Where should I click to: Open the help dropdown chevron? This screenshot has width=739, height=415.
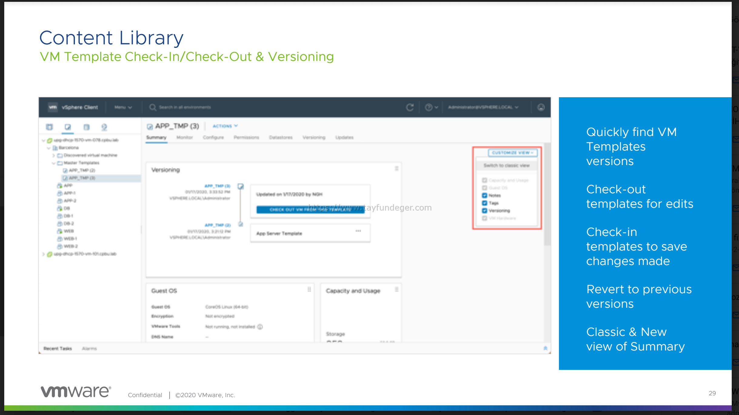(436, 107)
